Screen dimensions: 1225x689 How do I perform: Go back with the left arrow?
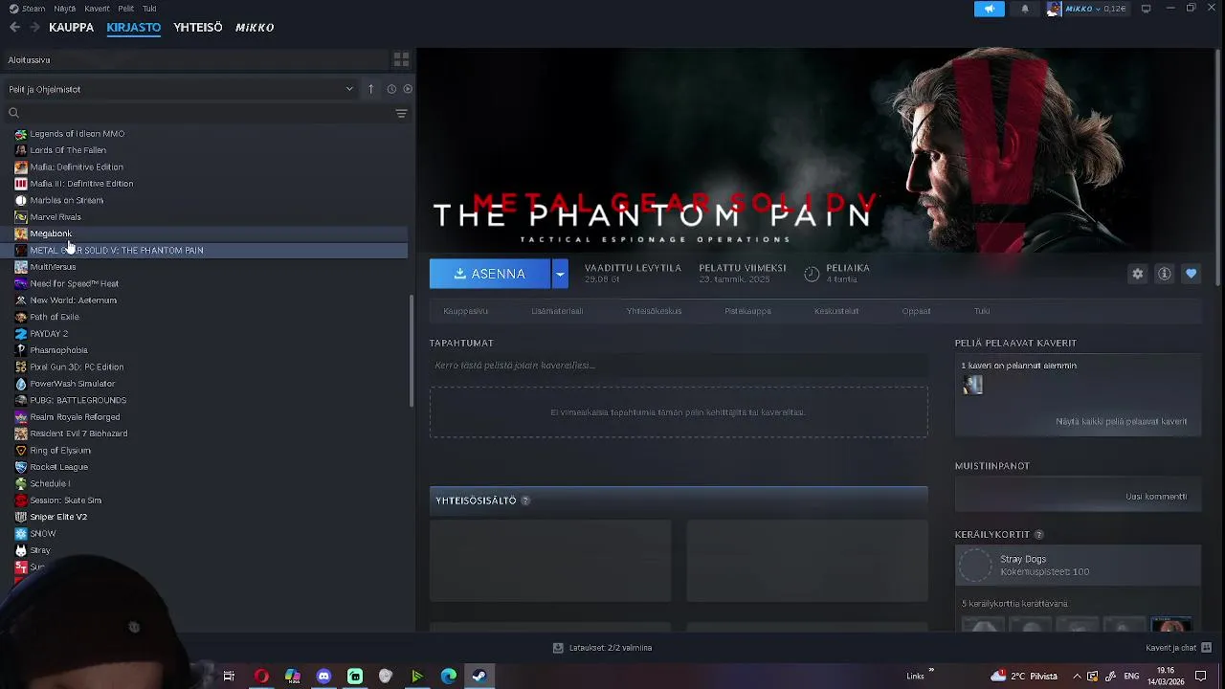click(14, 27)
